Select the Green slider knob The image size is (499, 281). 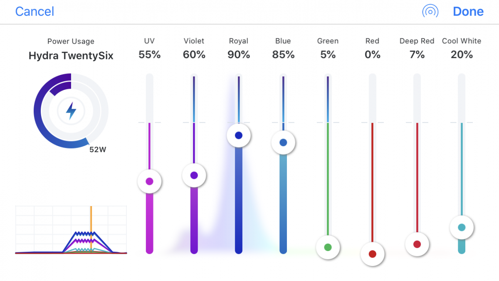pyautogui.click(x=328, y=247)
